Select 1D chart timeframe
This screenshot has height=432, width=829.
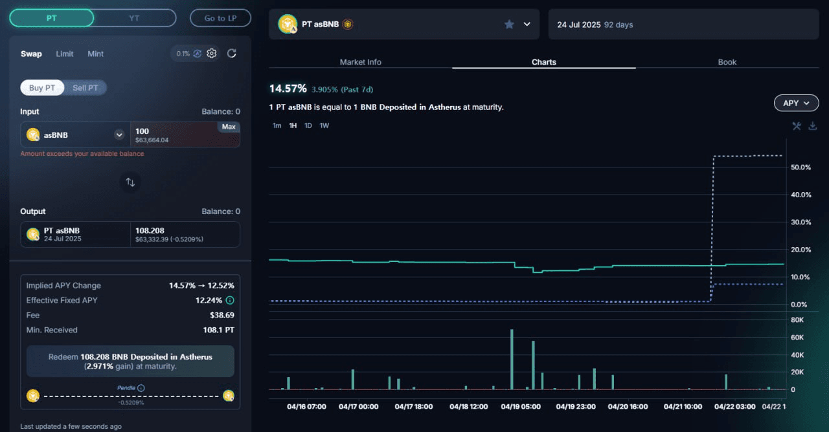tap(308, 125)
